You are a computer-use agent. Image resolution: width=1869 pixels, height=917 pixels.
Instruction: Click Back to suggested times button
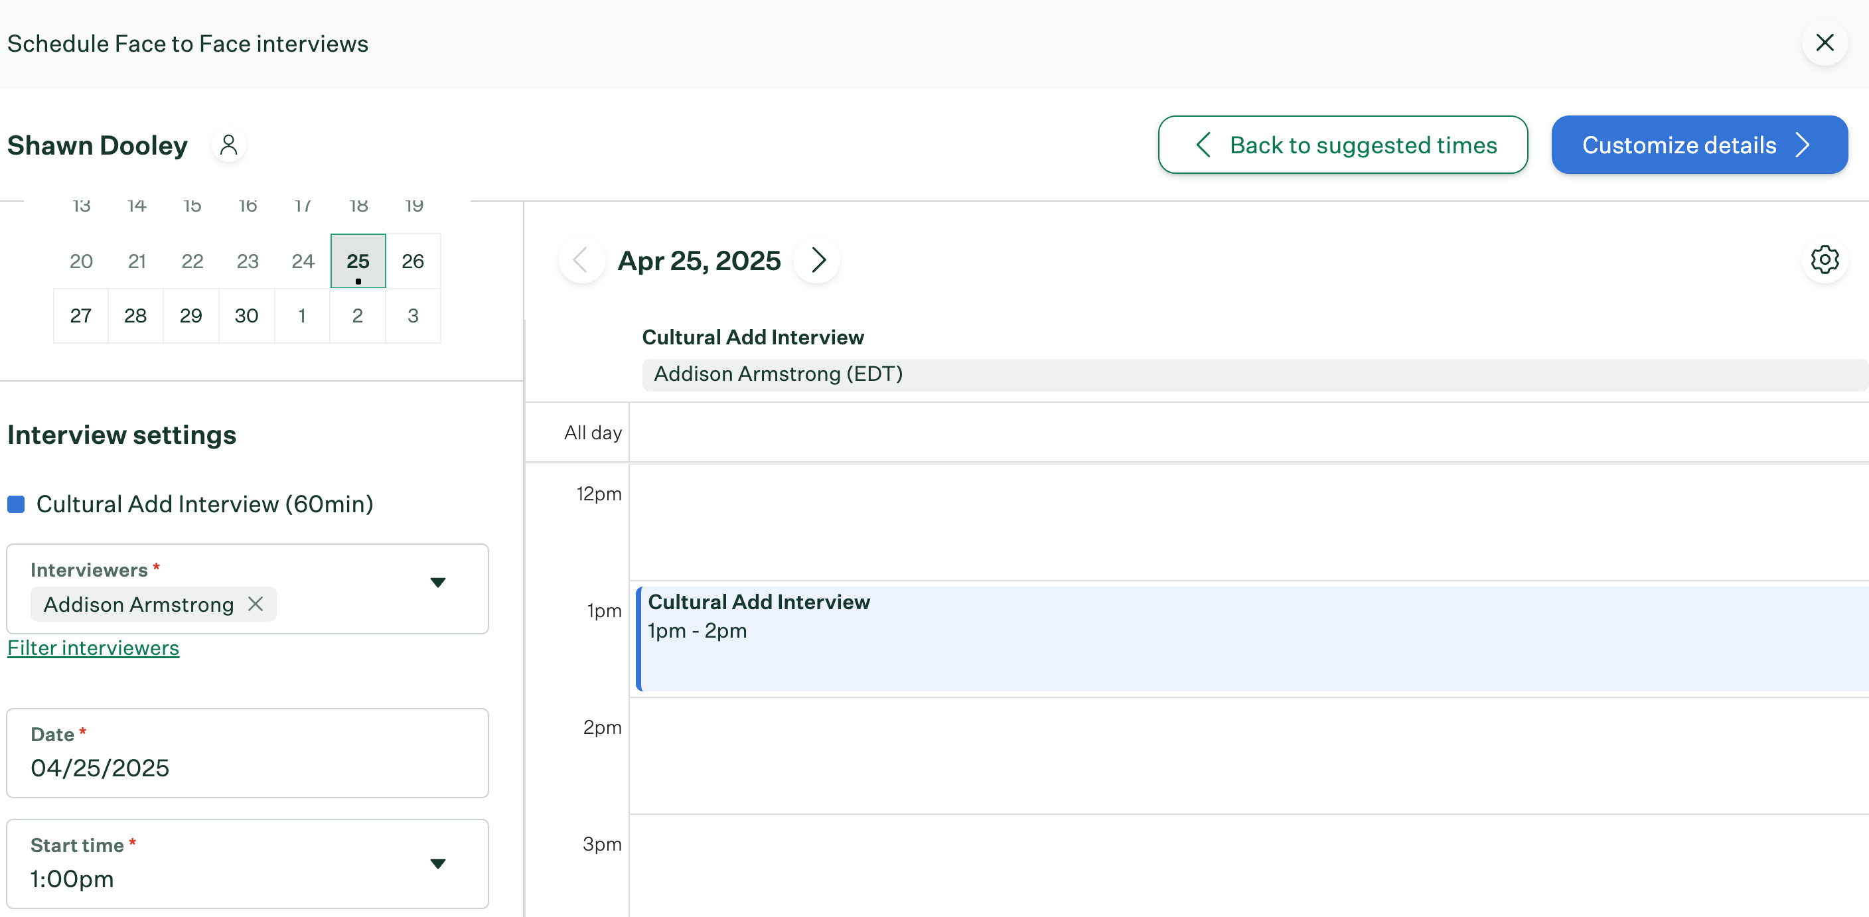pyautogui.click(x=1343, y=145)
